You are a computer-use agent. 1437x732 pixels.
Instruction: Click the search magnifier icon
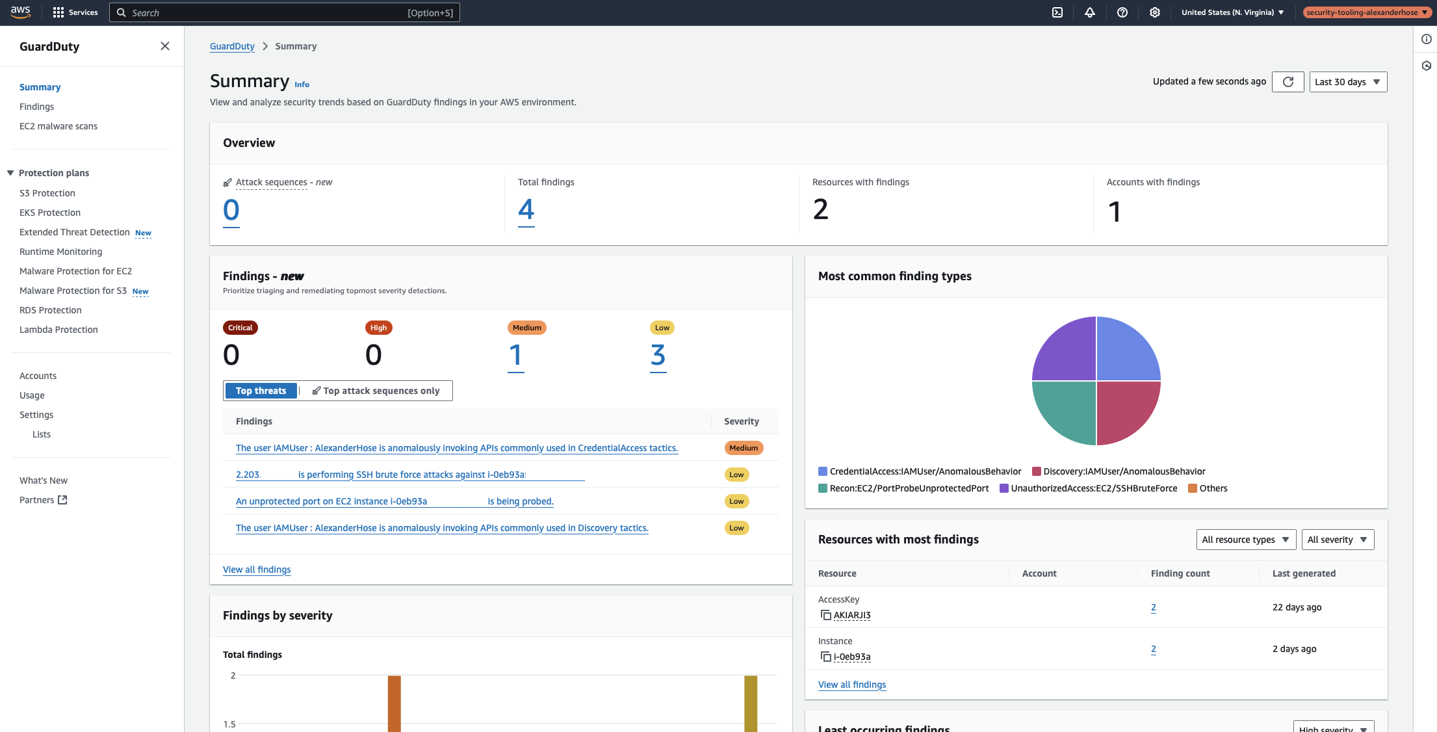pyautogui.click(x=122, y=12)
